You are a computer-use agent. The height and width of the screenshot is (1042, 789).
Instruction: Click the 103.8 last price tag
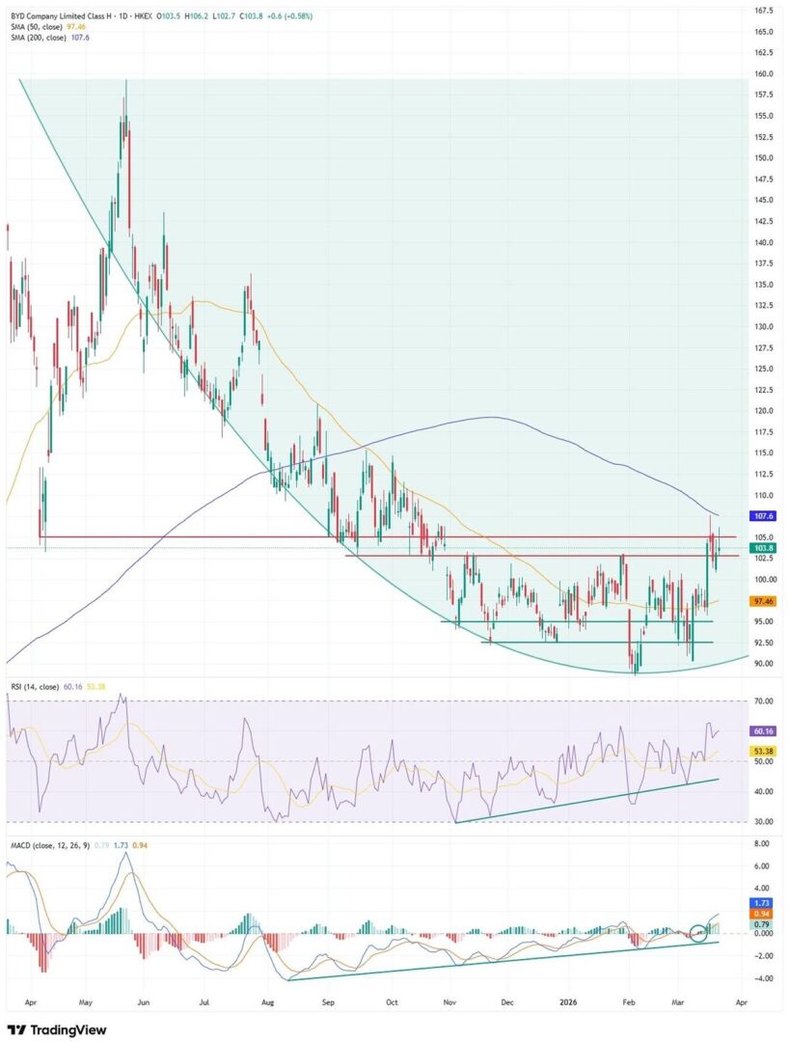tap(764, 548)
